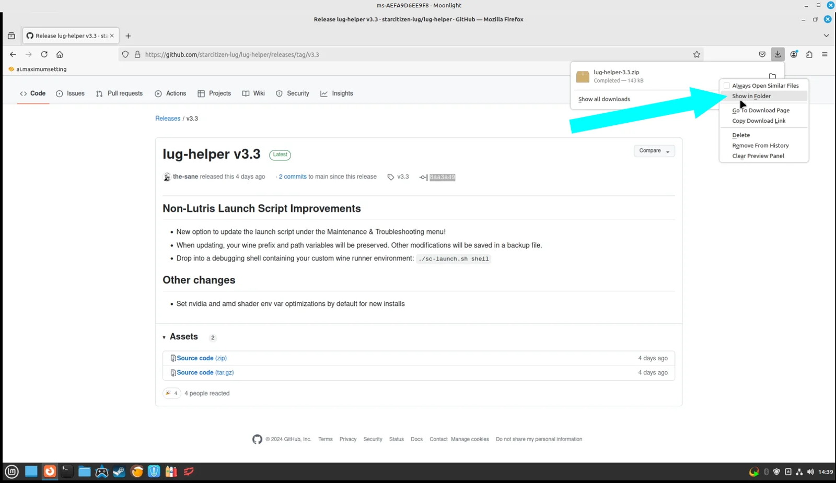The image size is (836, 483).
Task: Open 2 commits link
Action: point(293,176)
